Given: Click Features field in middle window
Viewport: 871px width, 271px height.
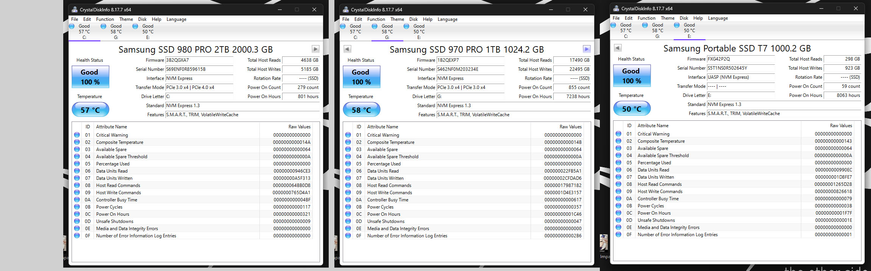Looking at the screenshot, I should tap(514, 115).
